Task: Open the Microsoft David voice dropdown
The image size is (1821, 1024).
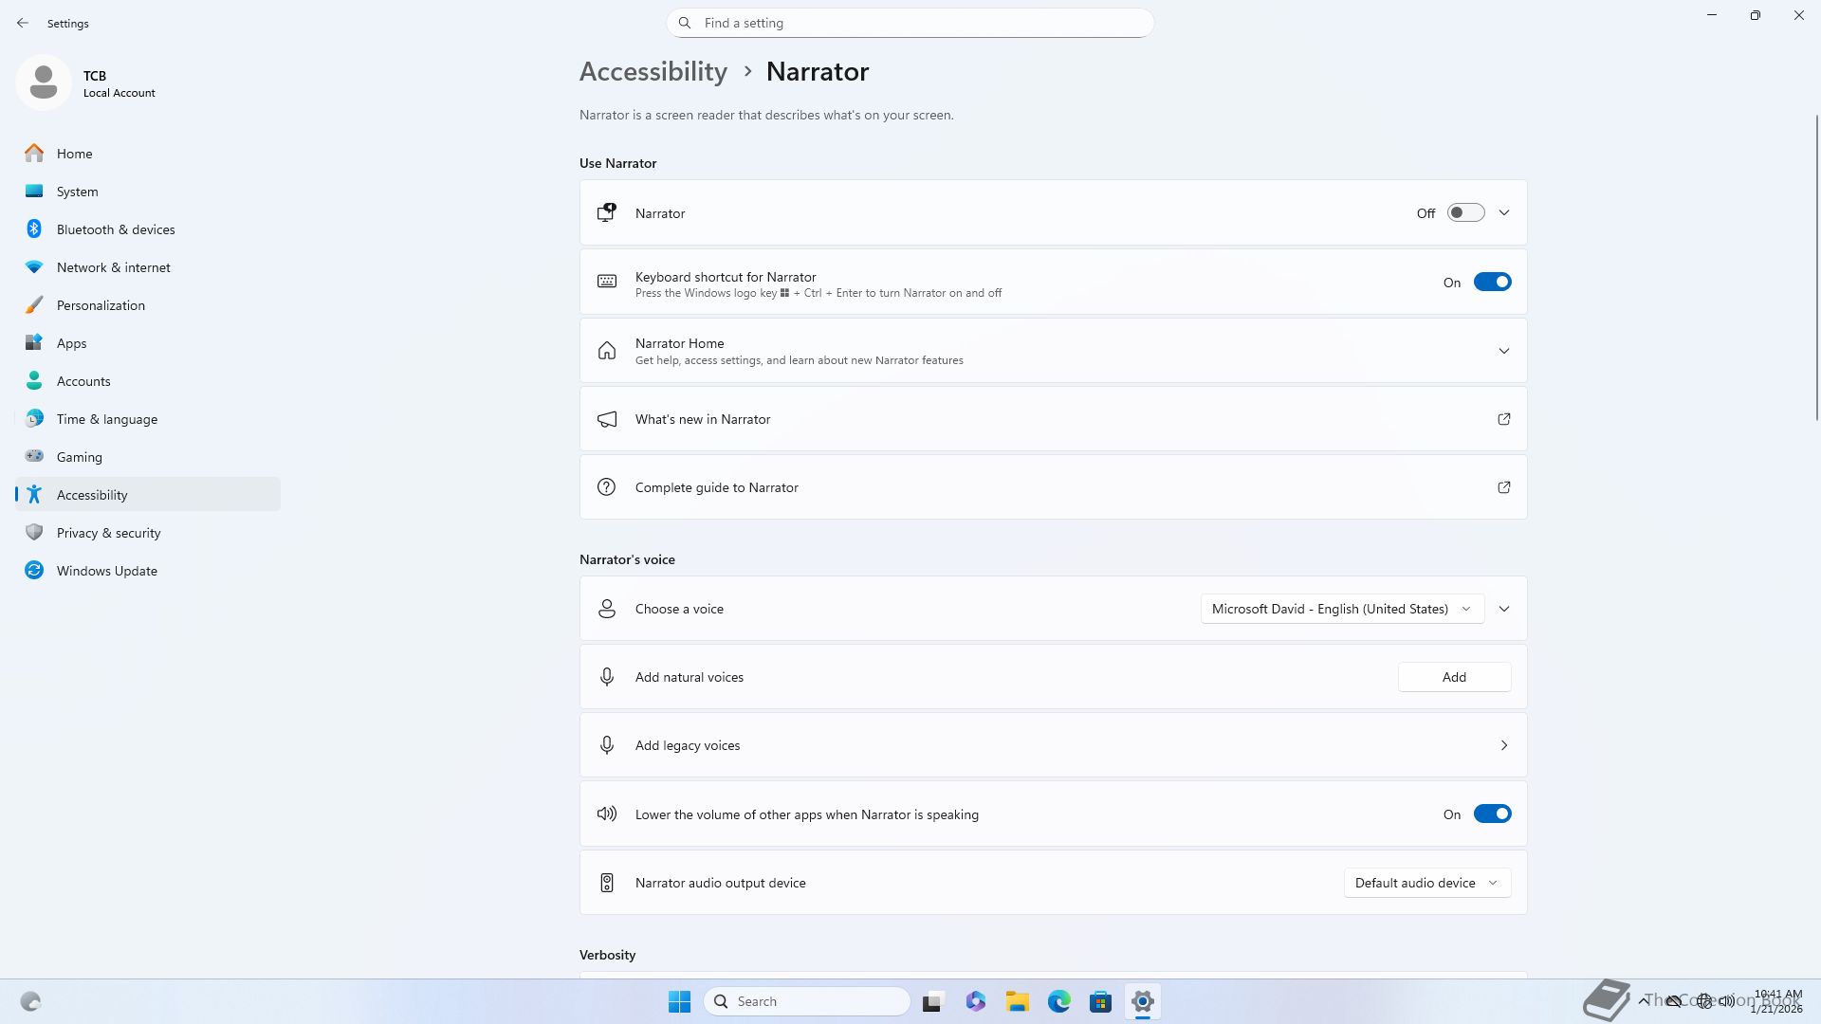Action: pos(1341,609)
